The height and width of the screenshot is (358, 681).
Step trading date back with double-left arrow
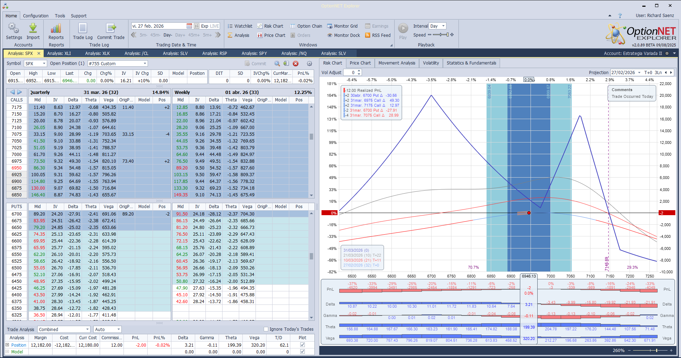coord(134,35)
